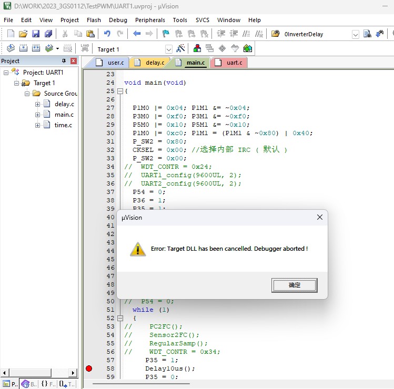Image resolution: width=394 pixels, height=389 pixels.
Task: Create a new file using toolbar icon
Action: point(11,34)
